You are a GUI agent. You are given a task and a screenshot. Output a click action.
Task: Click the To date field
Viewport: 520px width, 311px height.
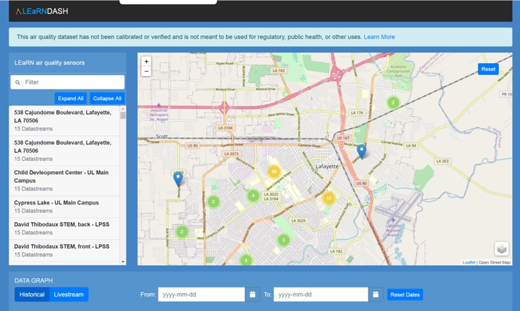pyautogui.click(x=321, y=294)
